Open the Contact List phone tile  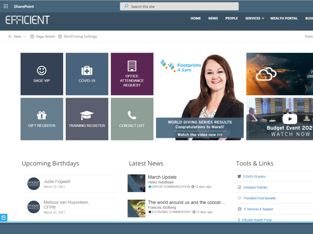point(132,119)
